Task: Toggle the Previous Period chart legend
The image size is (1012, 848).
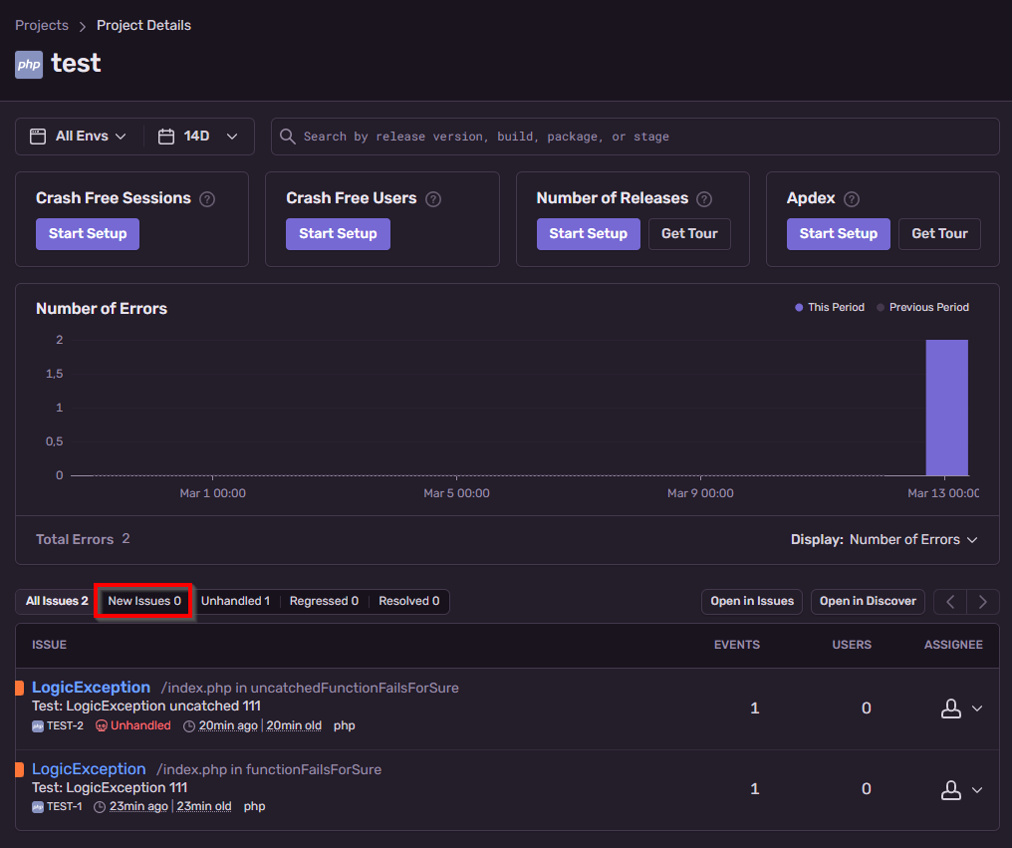Action: pos(922,307)
